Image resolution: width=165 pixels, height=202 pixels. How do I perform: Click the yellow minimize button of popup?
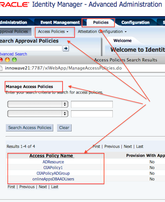coord(7,60)
